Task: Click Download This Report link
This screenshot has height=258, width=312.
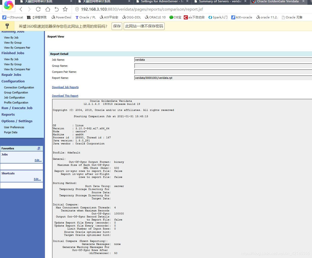Action: (x=65, y=96)
